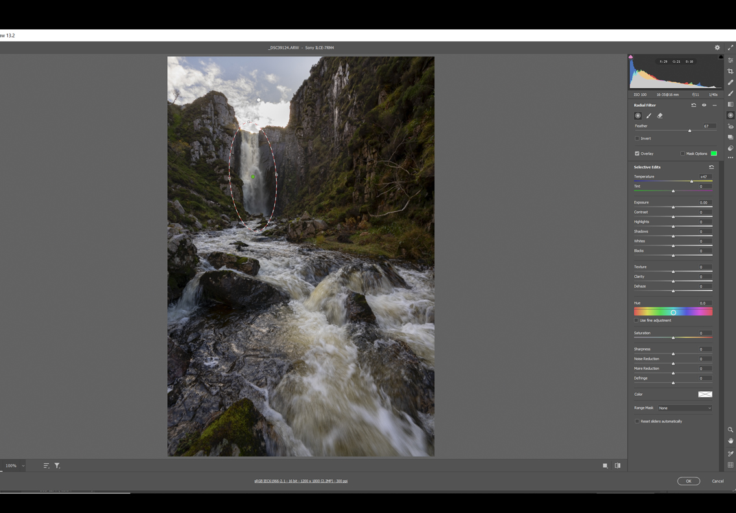Image resolution: width=736 pixels, height=513 pixels.
Task: Toggle the grid overlay icon
Action: tap(730, 465)
